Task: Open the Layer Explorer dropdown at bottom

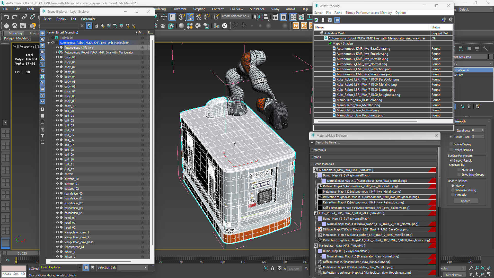Action: 80,268
